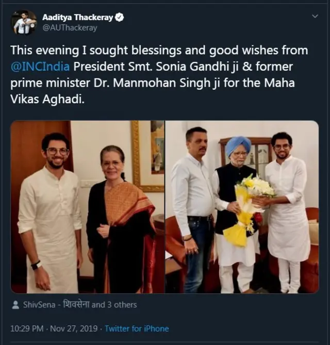The image size is (330, 345).
Task: Open the tweet options chevron menu
Action: tap(315, 17)
